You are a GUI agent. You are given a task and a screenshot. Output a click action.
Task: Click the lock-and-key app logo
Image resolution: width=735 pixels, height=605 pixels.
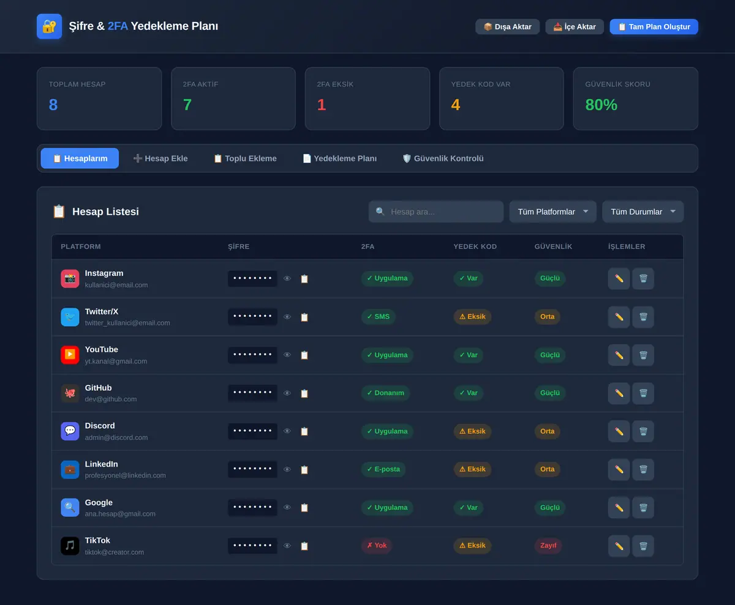coord(49,26)
